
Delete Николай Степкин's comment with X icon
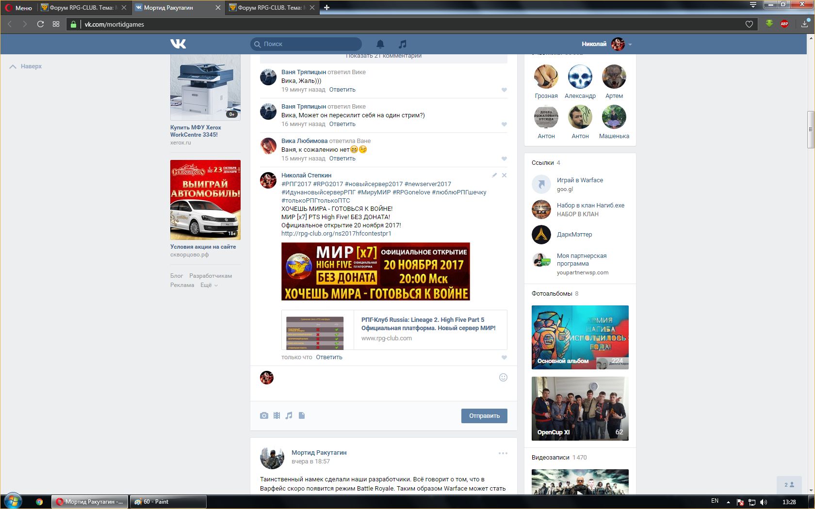(x=504, y=175)
